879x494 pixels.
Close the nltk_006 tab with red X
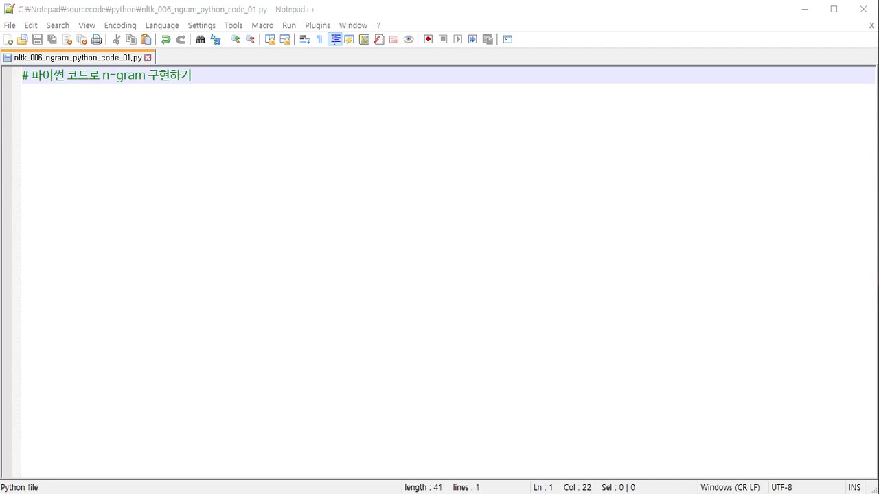point(148,58)
